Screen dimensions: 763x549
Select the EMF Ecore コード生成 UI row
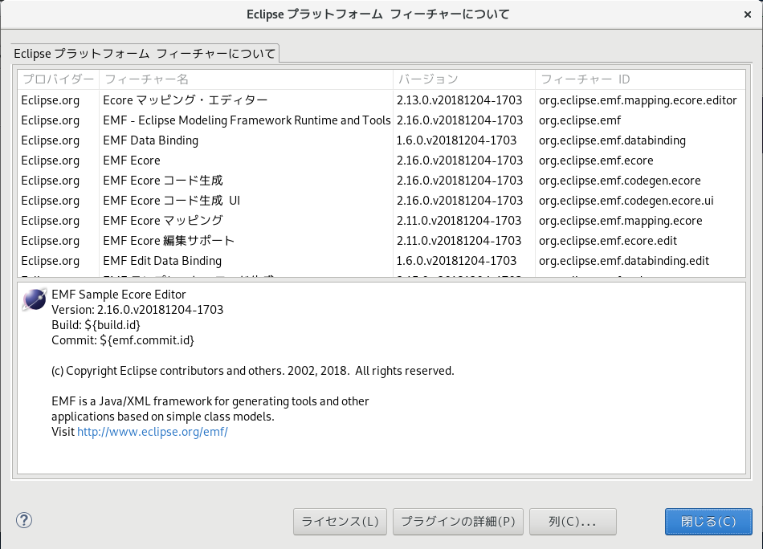pyautogui.click(x=381, y=201)
